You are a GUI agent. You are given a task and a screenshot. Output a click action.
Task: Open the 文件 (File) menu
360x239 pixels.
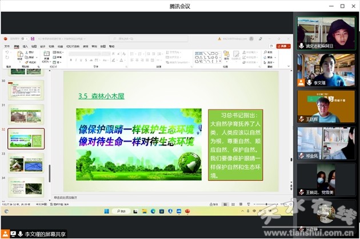7,46
